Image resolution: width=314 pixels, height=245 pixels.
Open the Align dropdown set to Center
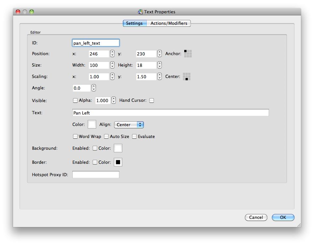pos(129,125)
